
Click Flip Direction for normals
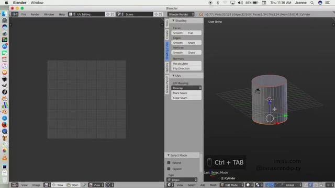(186, 68)
